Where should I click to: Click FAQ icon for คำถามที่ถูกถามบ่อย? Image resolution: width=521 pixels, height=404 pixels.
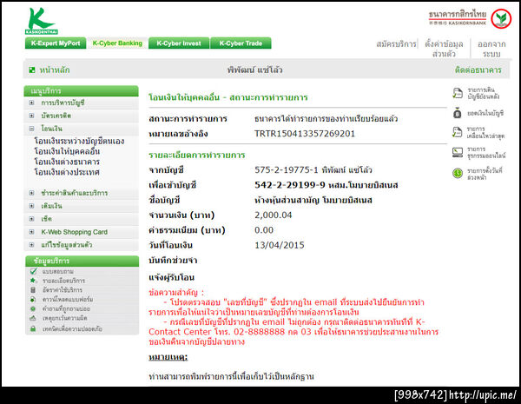(33, 308)
